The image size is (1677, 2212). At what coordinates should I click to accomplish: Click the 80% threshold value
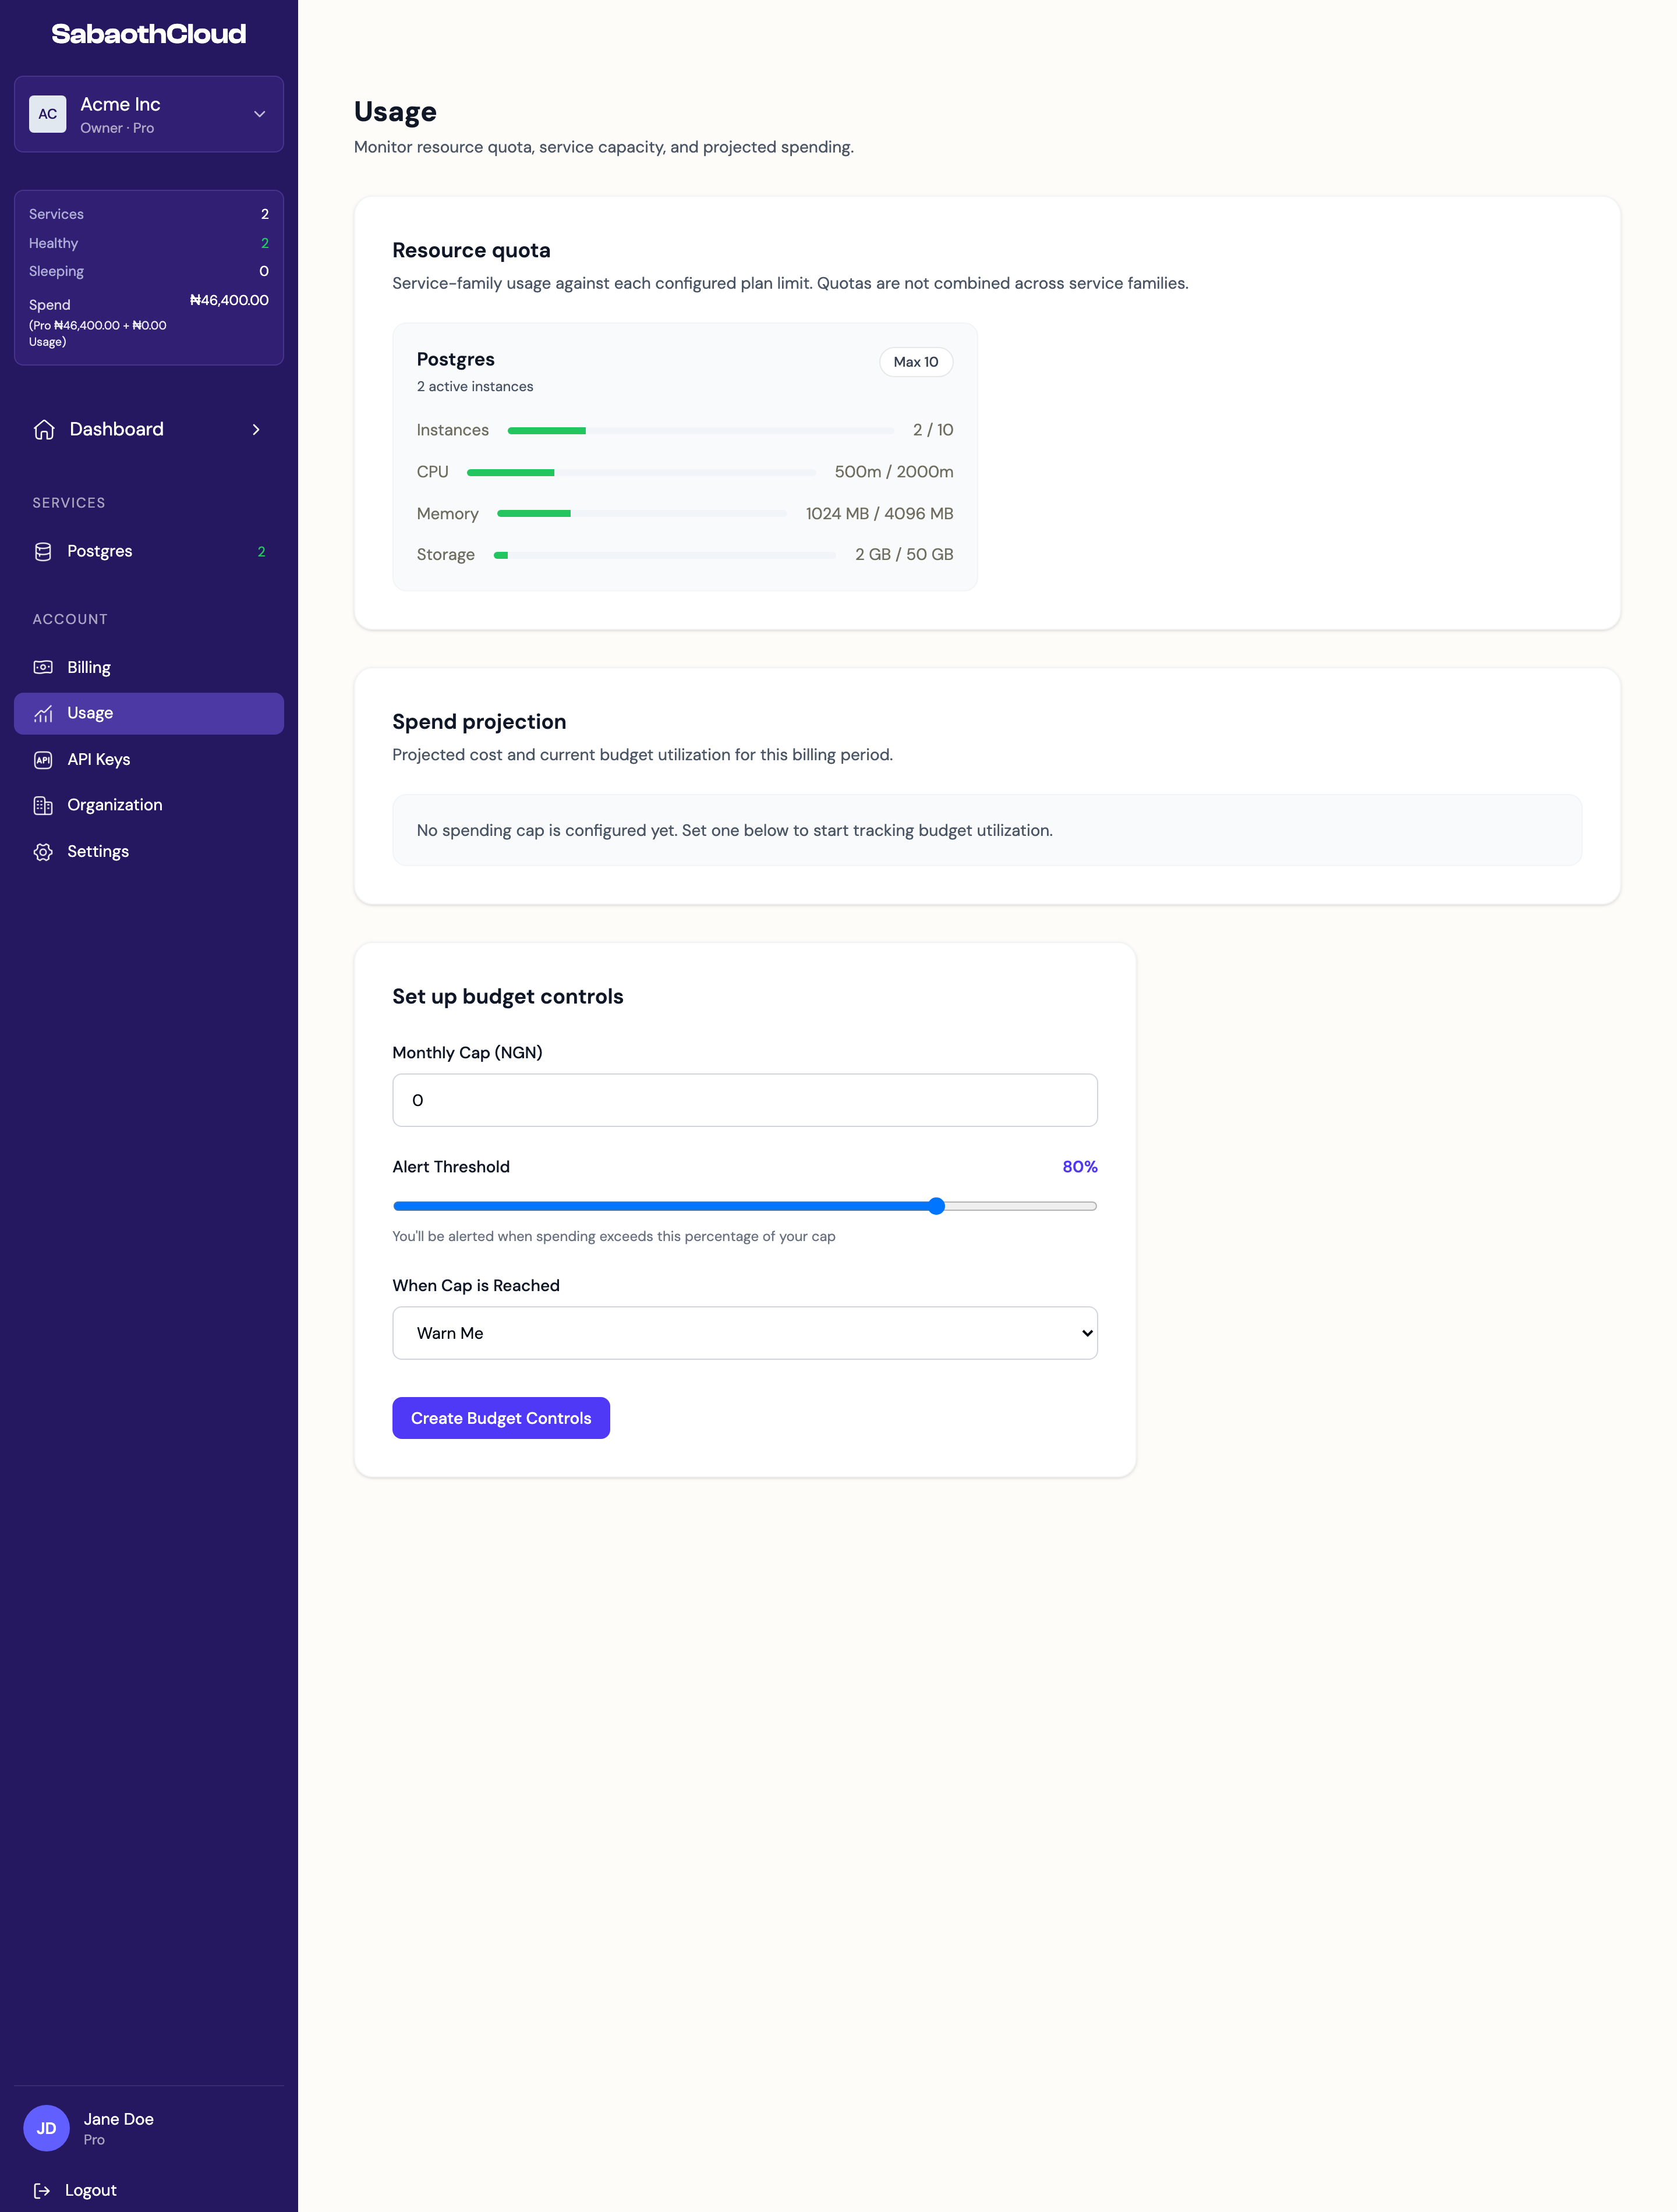point(1080,1167)
